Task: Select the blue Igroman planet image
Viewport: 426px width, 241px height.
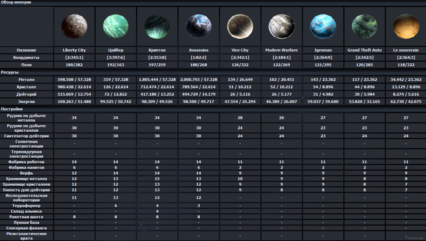Action: click(323, 26)
